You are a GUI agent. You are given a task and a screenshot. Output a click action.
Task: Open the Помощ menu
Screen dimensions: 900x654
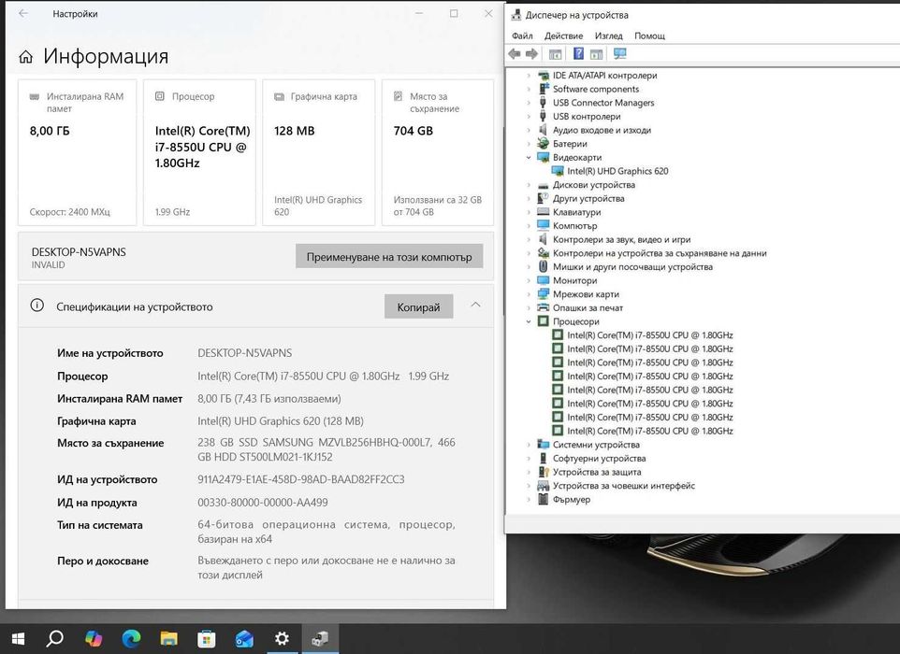click(649, 36)
